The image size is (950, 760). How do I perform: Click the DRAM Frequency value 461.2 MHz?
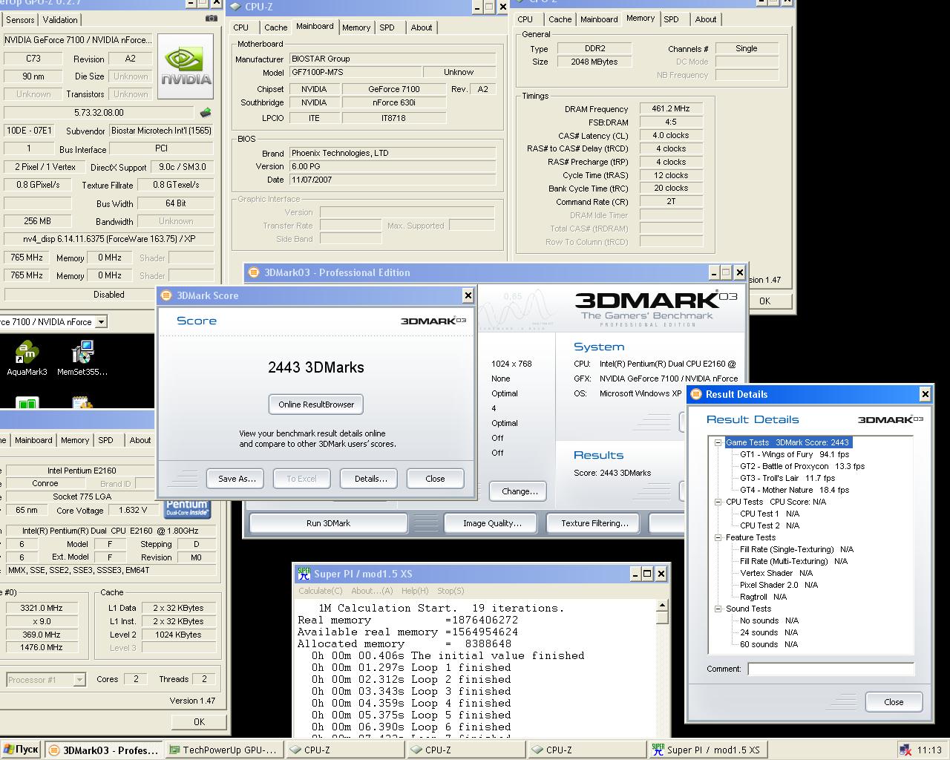(x=671, y=109)
